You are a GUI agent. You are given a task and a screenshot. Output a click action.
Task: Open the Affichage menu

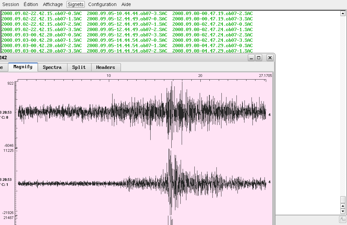53,4
